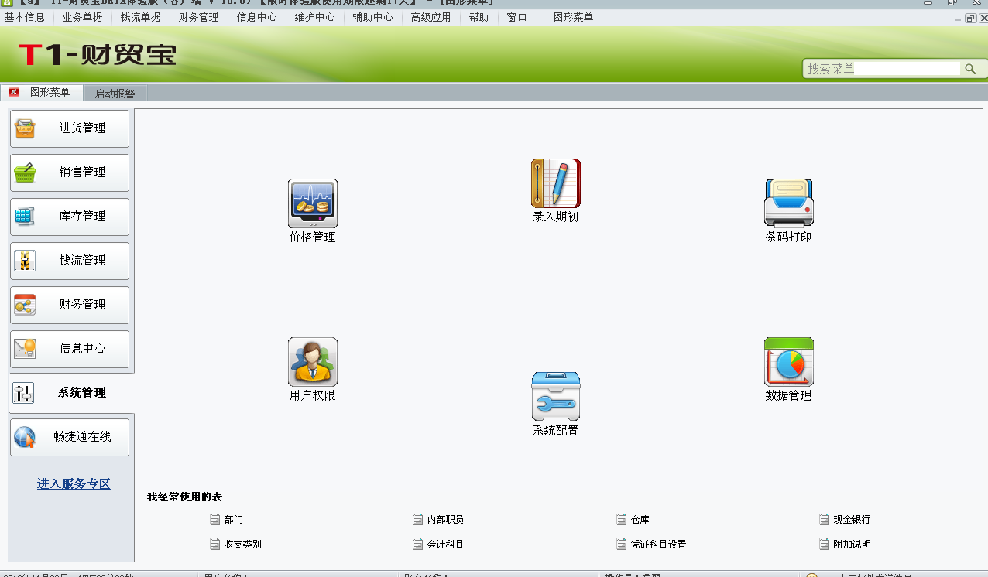Image resolution: width=988 pixels, height=577 pixels.
Task: Switch to the 启动报警 tab
Action: 115,94
